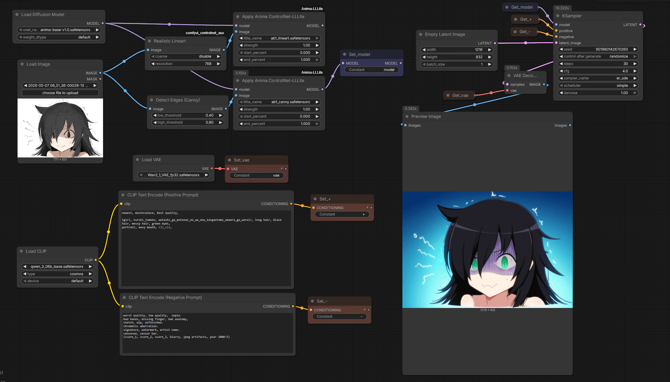Image resolution: width=670 pixels, height=382 pixels.
Task: Click the choose file to upload button
Action: (x=60, y=93)
